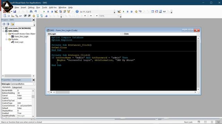Open the Window menu
The height and width of the screenshot is (124, 222).
pos(62,8)
